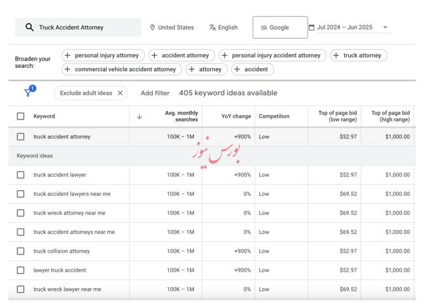The image size is (431, 305).
Task: Add 'commercial vehicle accident attorney' suggestion
Action: (122, 69)
